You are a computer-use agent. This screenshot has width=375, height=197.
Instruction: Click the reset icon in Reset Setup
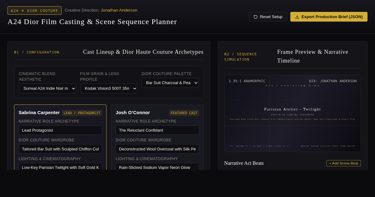pyautogui.click(x=256, y=17)
